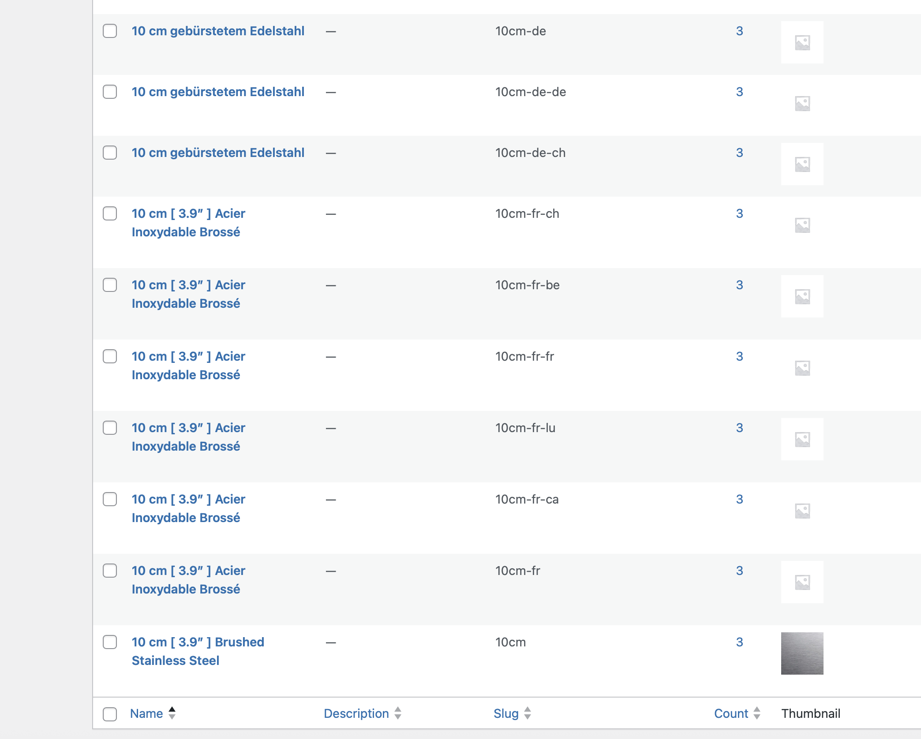Image resolution: width=921 pixels, height=739 pixels.
Task: Click placeholder thumbnail icon in 10cm-fr-fr row
Action: [802, 368]
